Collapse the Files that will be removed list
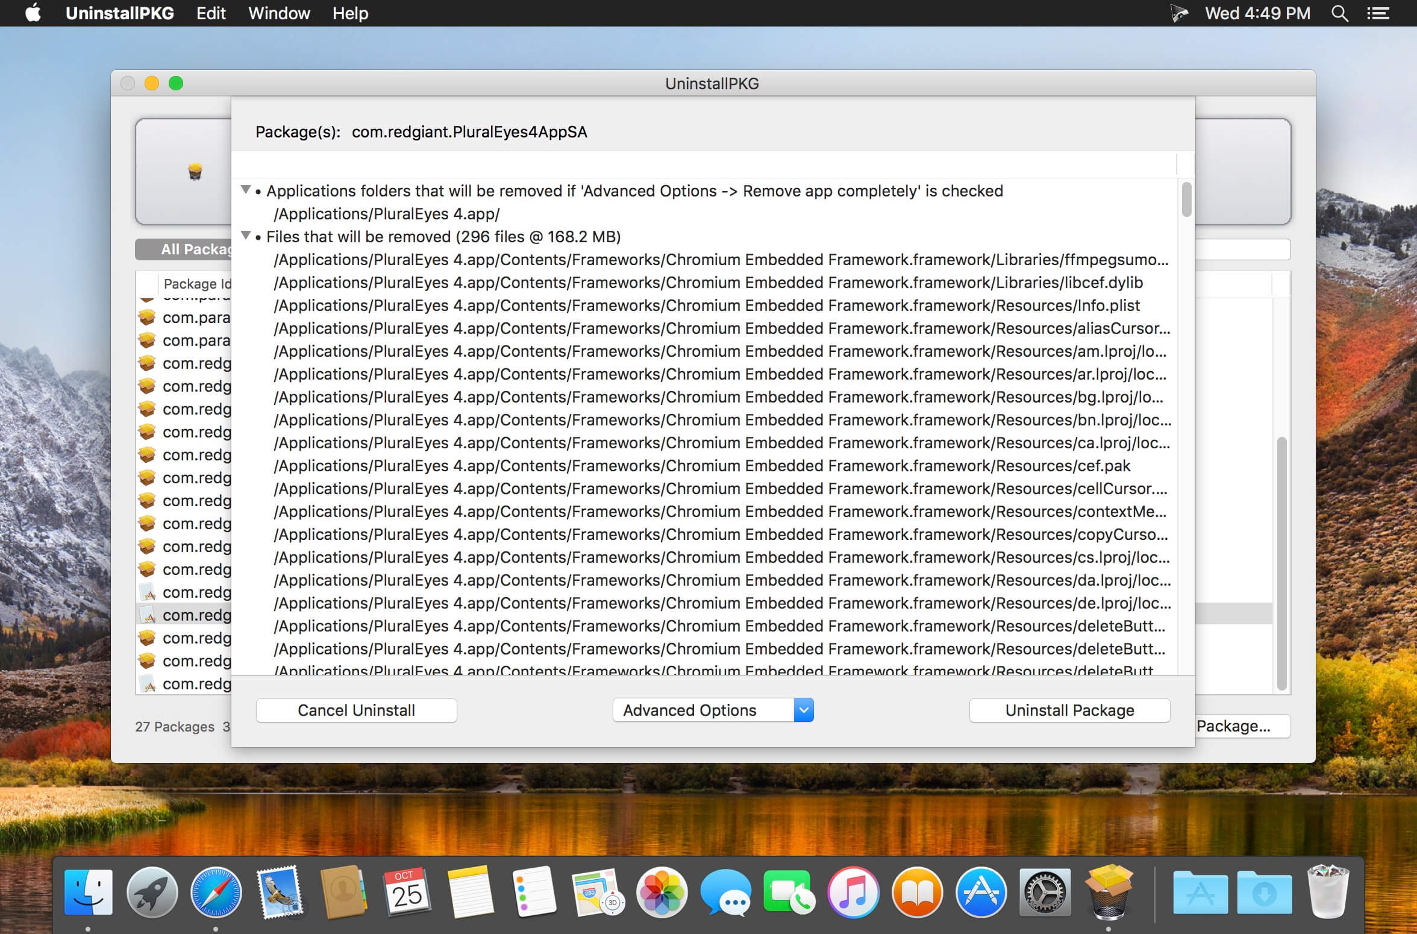Image resolution: width=1417 pixels, height=934 pixels. (246, 236)
